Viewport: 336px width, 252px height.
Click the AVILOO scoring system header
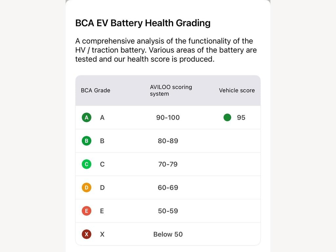[171, 91]
